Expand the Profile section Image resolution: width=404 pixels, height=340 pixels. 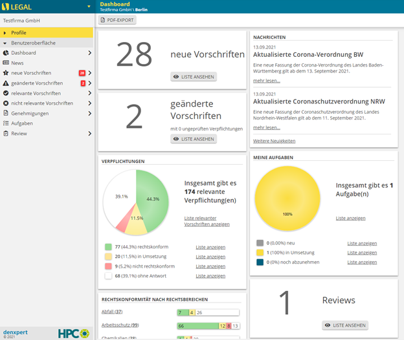coord(5,32)
